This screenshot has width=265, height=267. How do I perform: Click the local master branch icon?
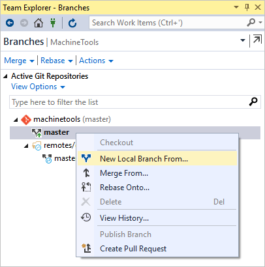(37, 133)
